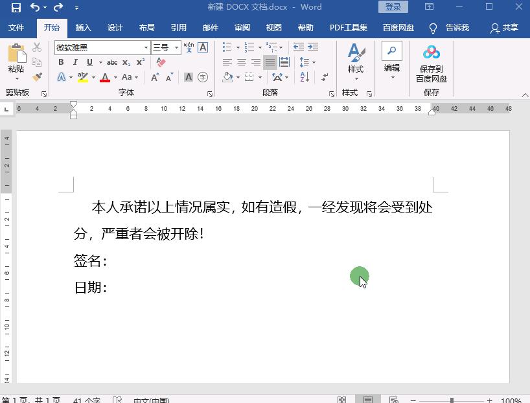The width and height of the screenshot is (530, 403).
Task: Select the strikethrough icon
Action: tap(111, 62)
